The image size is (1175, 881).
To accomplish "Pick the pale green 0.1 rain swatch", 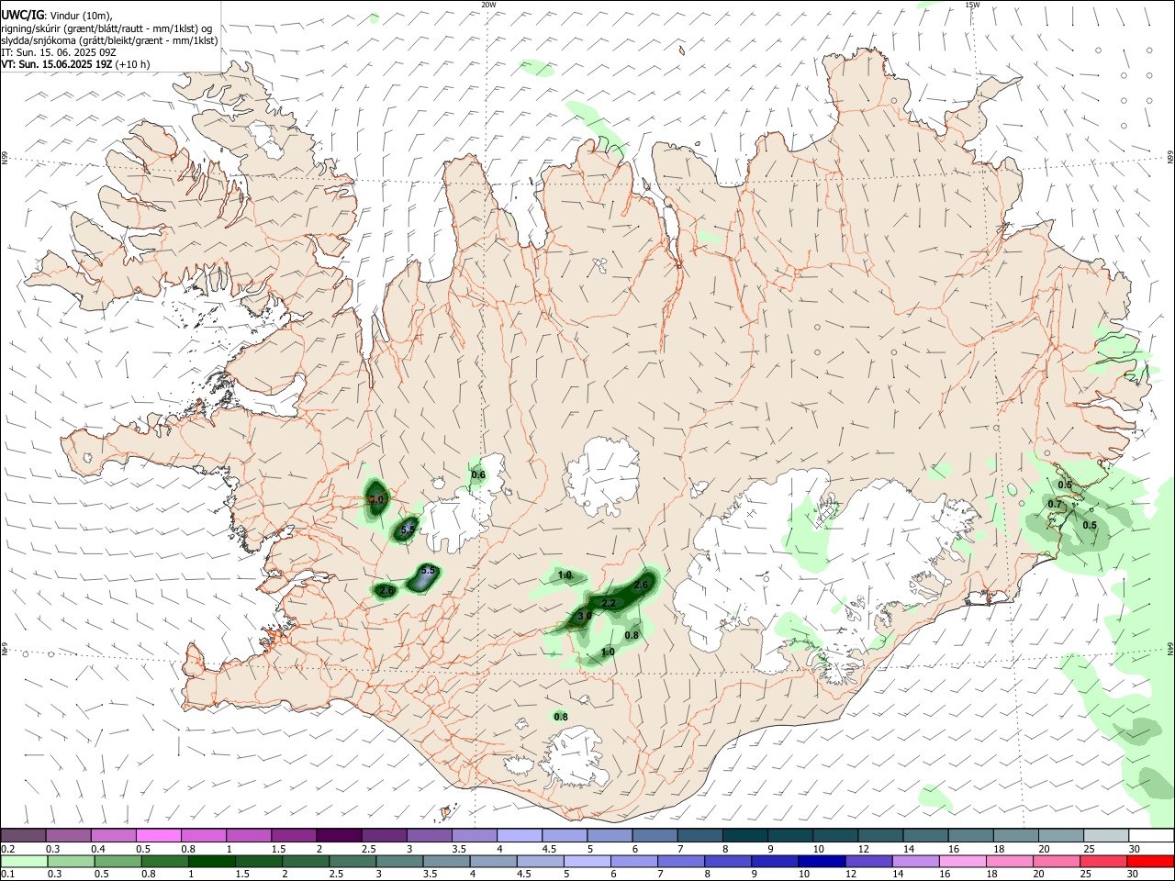I will tap(24, 861).
